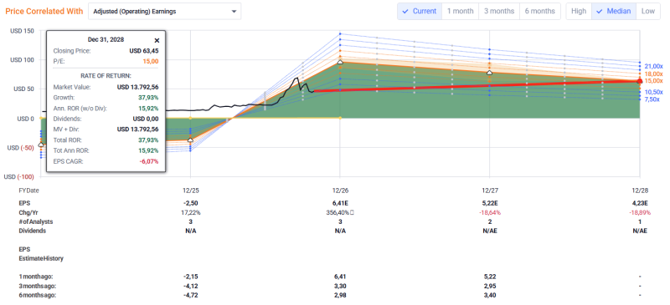The height and width of the screenshot is (305, 670).
Task: Select the Current estimate toggle
Action: (420, 11)
